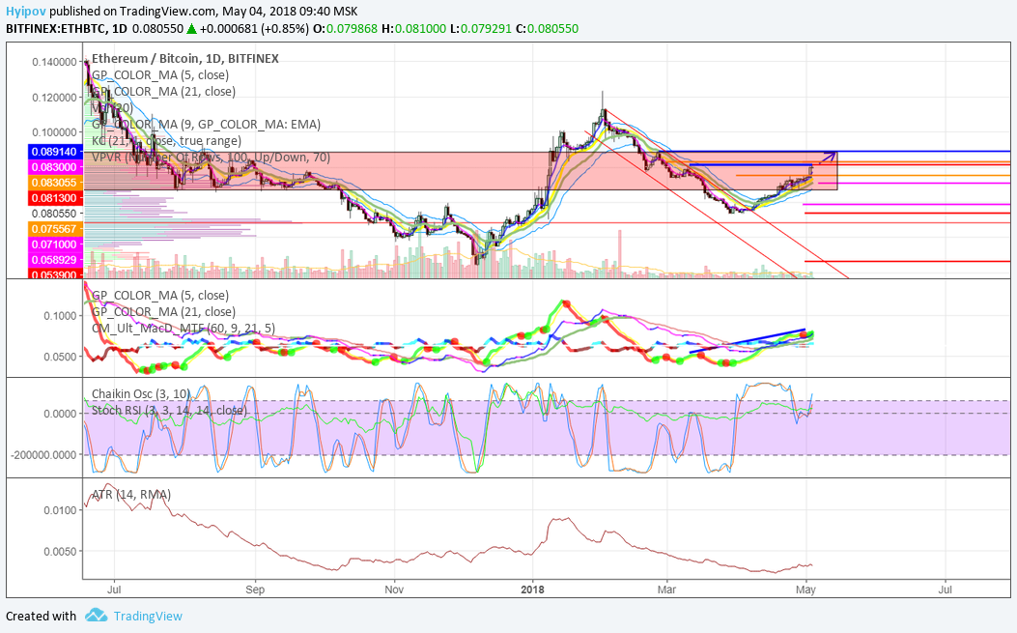Click the 0.0100 ATR axis label
The image size is (1017, 633).
[60, 510]
